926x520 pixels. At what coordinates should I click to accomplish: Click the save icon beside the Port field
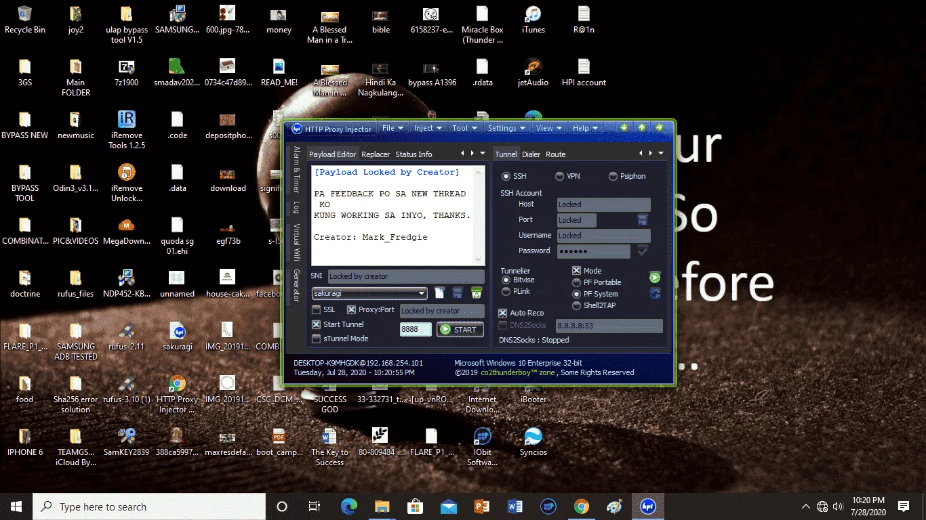point(643,220)
